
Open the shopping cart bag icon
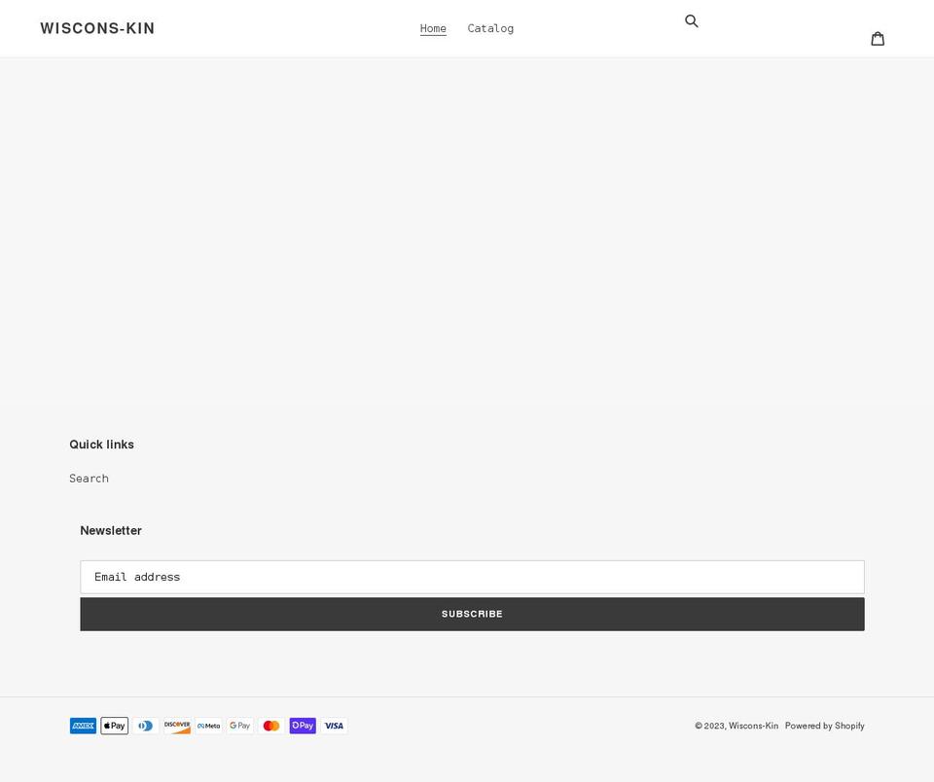click(879, 38)
